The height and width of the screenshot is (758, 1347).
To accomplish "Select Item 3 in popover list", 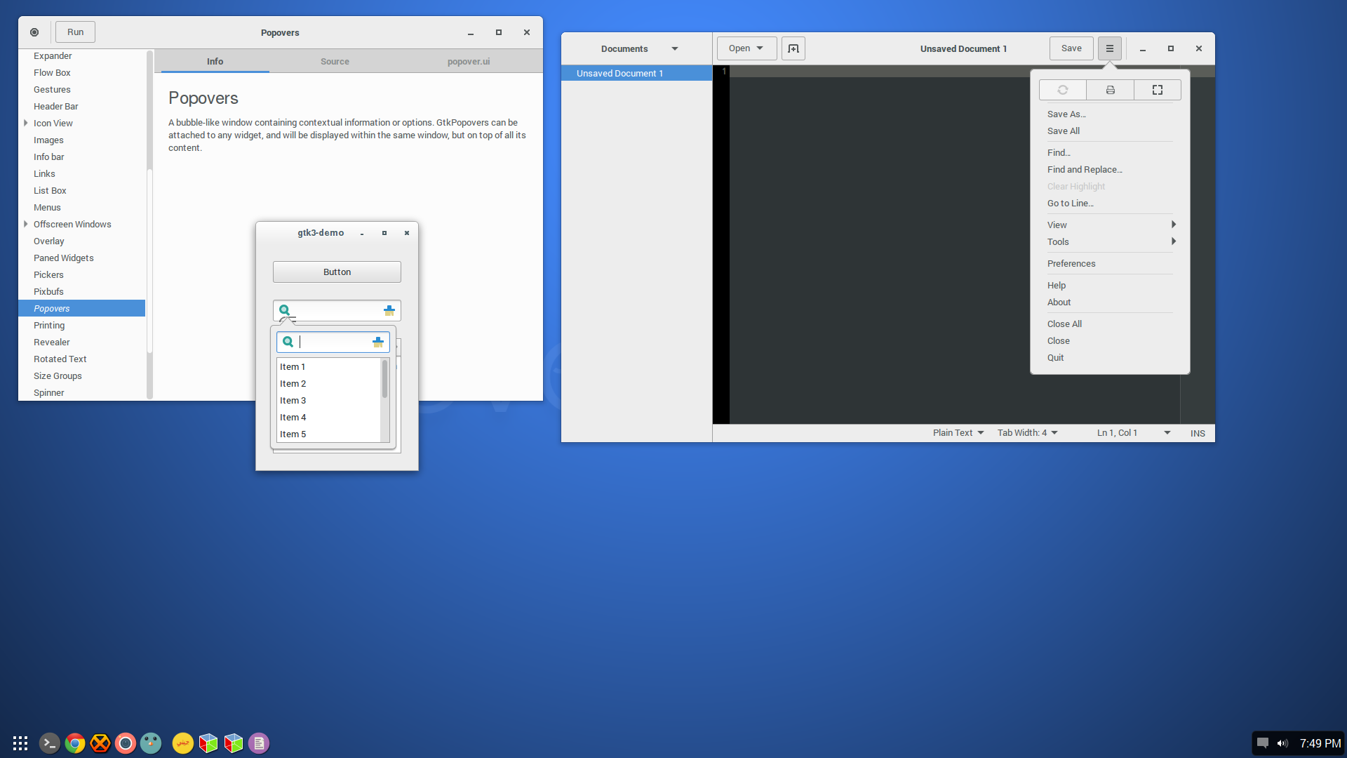I will click(x=328, y=400).
